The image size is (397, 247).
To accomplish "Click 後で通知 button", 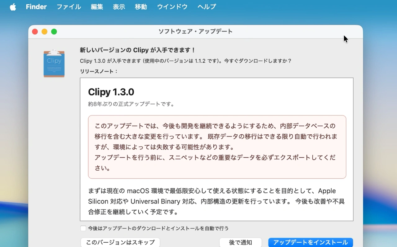I will tap(241, 242).
